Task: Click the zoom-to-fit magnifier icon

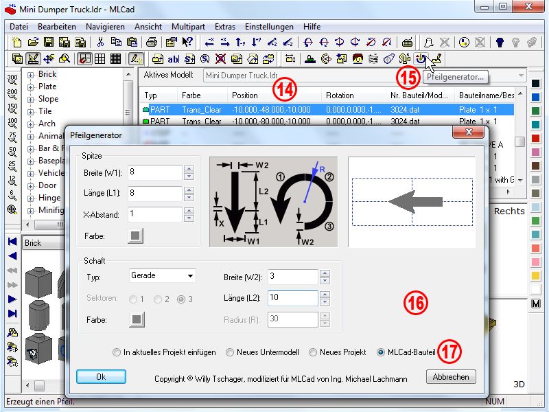Action: 12,209
